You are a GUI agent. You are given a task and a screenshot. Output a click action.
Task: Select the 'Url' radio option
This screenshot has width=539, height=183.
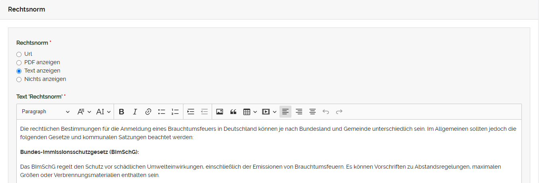[x=19, y=54]
